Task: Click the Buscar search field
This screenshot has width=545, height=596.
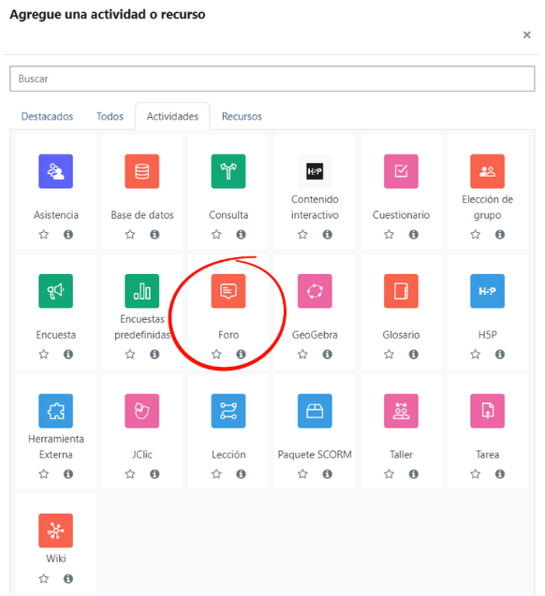Action: coord(272,79)
